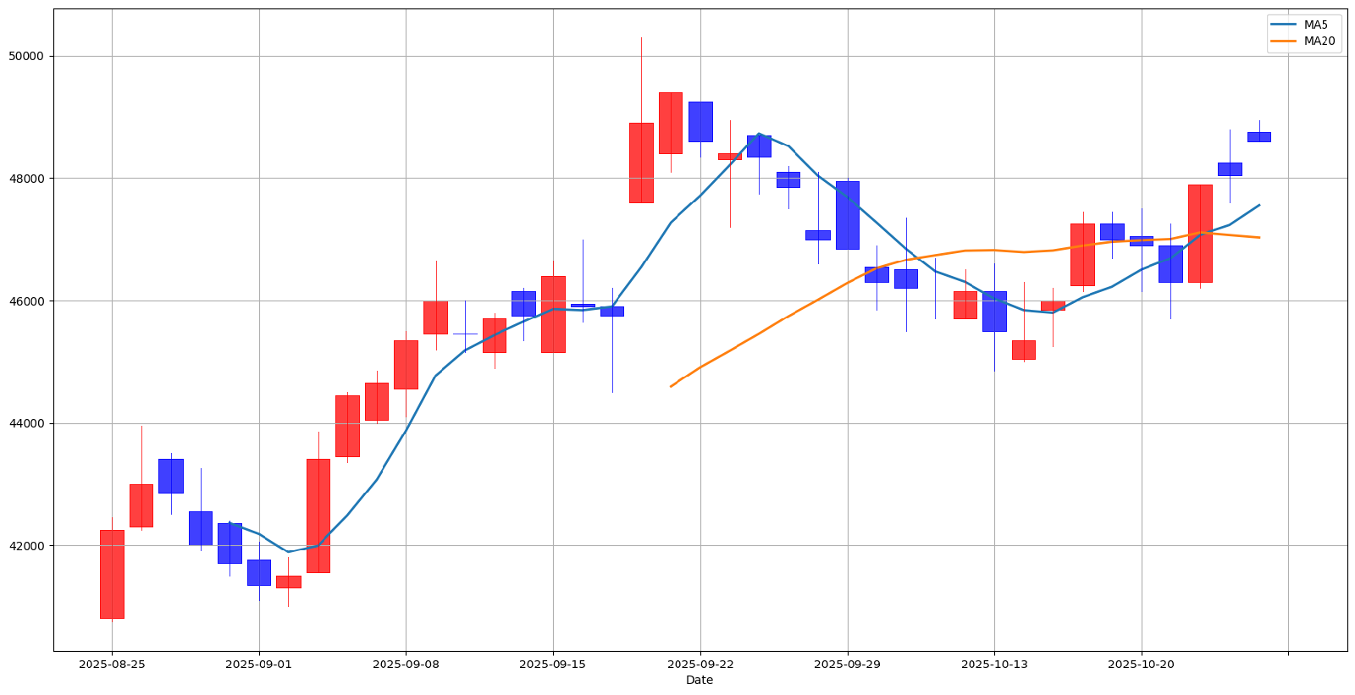1355x695 pixels.
Task: Select the 44000 y-axis price label
Action: (x=25, y=423)
